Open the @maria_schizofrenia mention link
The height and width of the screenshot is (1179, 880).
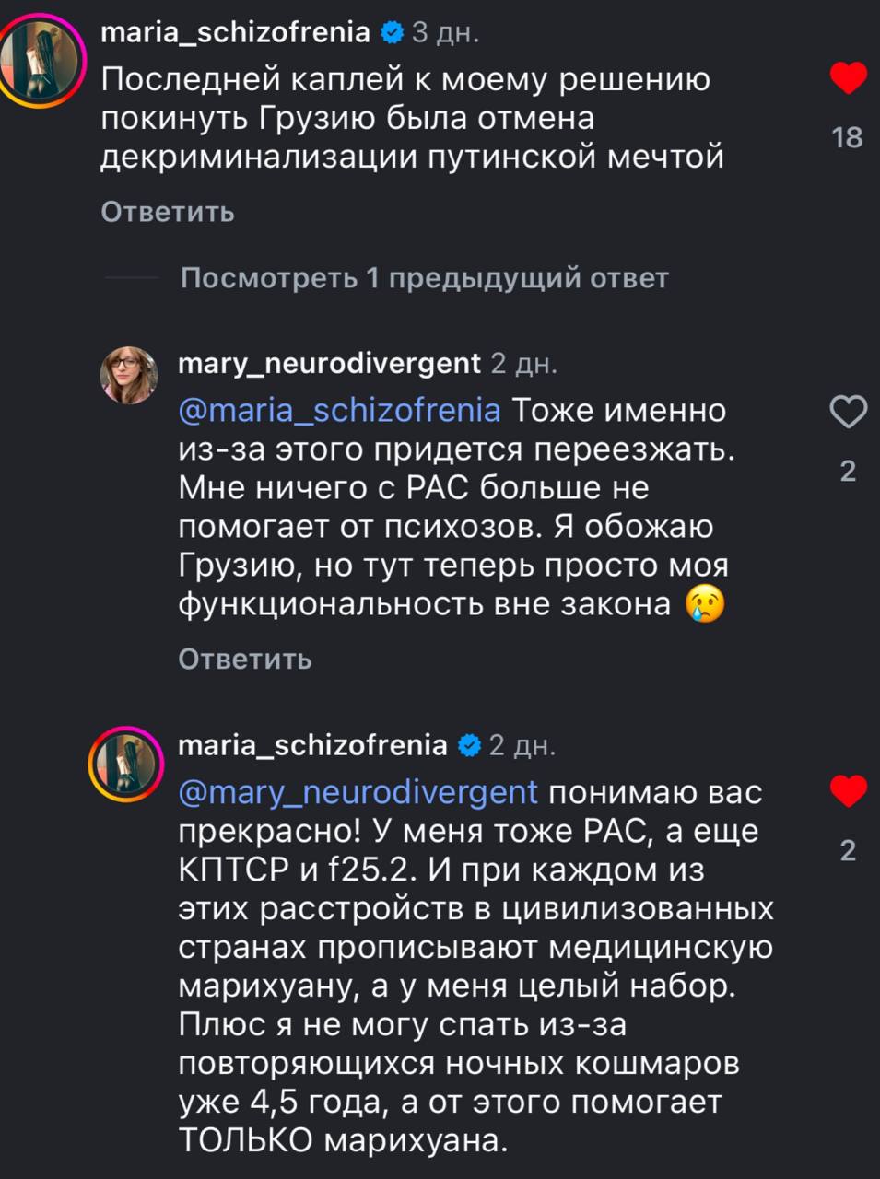pos(339,411)
